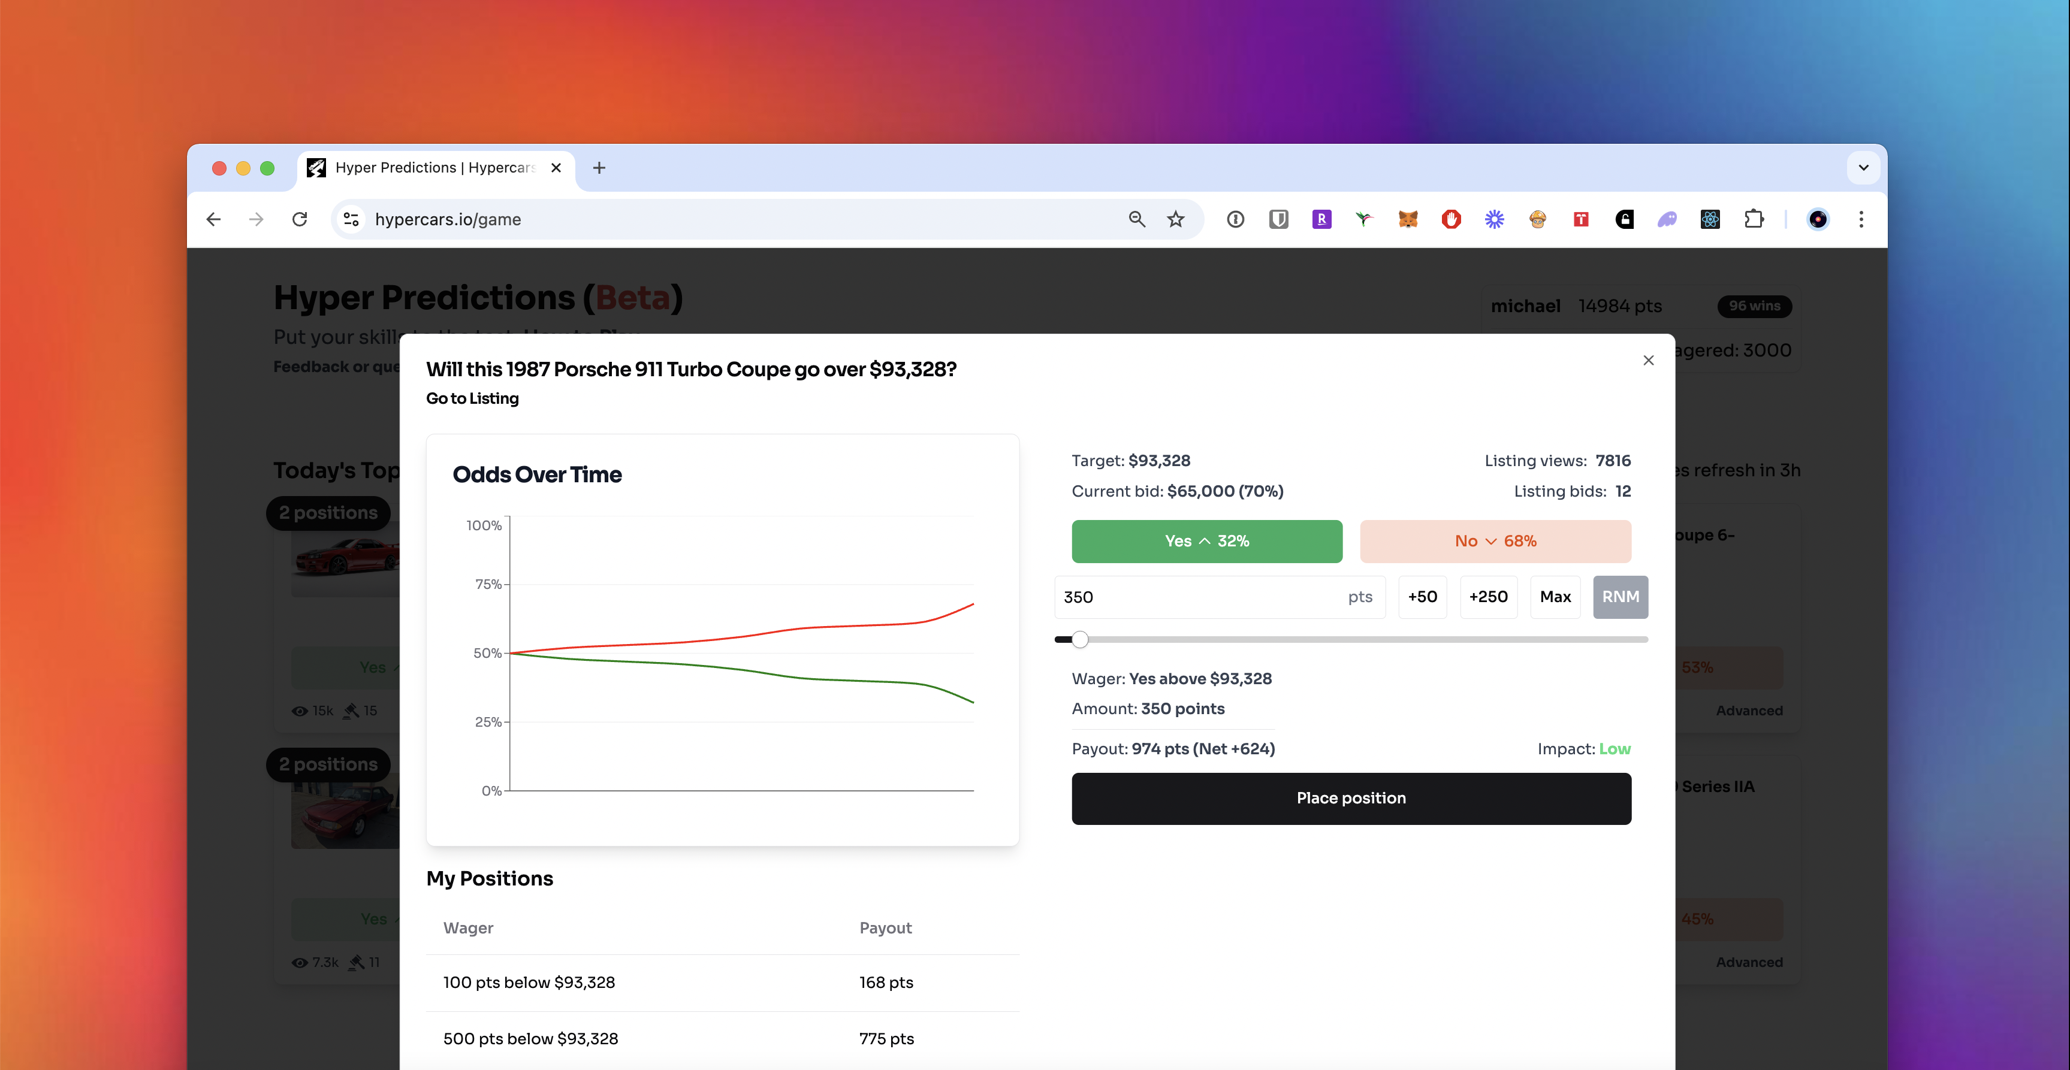This screenshot has height=1070, width=2070.
Task: Open the Chrome profile avatar
Action: click(1818, 219)
